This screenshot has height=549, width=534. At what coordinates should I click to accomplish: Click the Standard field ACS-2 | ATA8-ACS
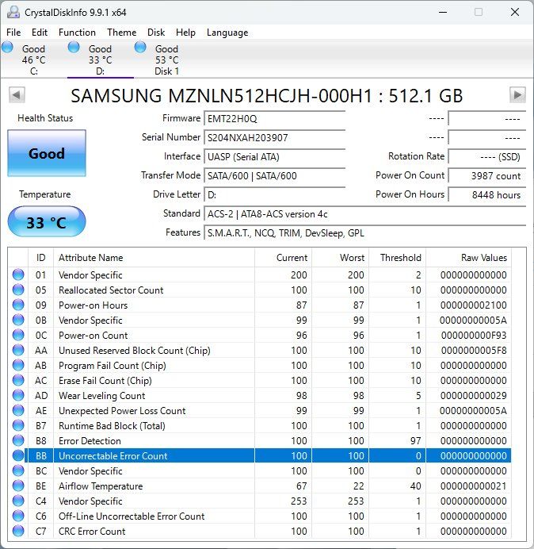pos(364,213)
